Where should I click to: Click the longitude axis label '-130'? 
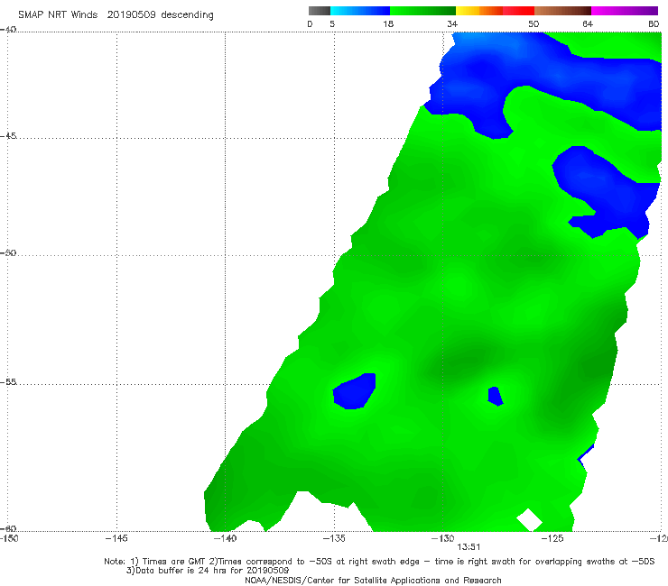coord(443,538)
